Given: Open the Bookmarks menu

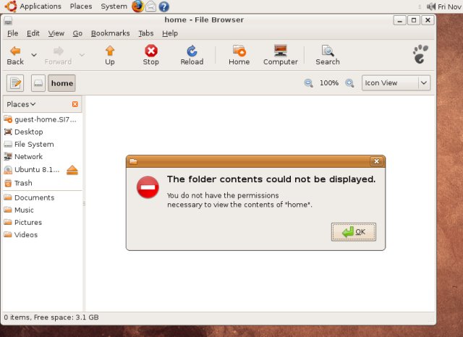Looking at the screenshot, I should click(x=111, y=33).
